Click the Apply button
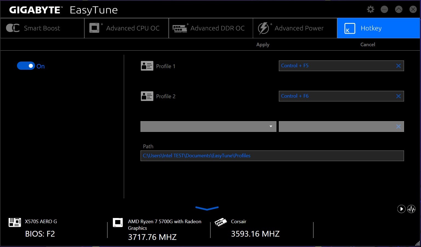The image size is (421, 247). click(x=263, y=45)
